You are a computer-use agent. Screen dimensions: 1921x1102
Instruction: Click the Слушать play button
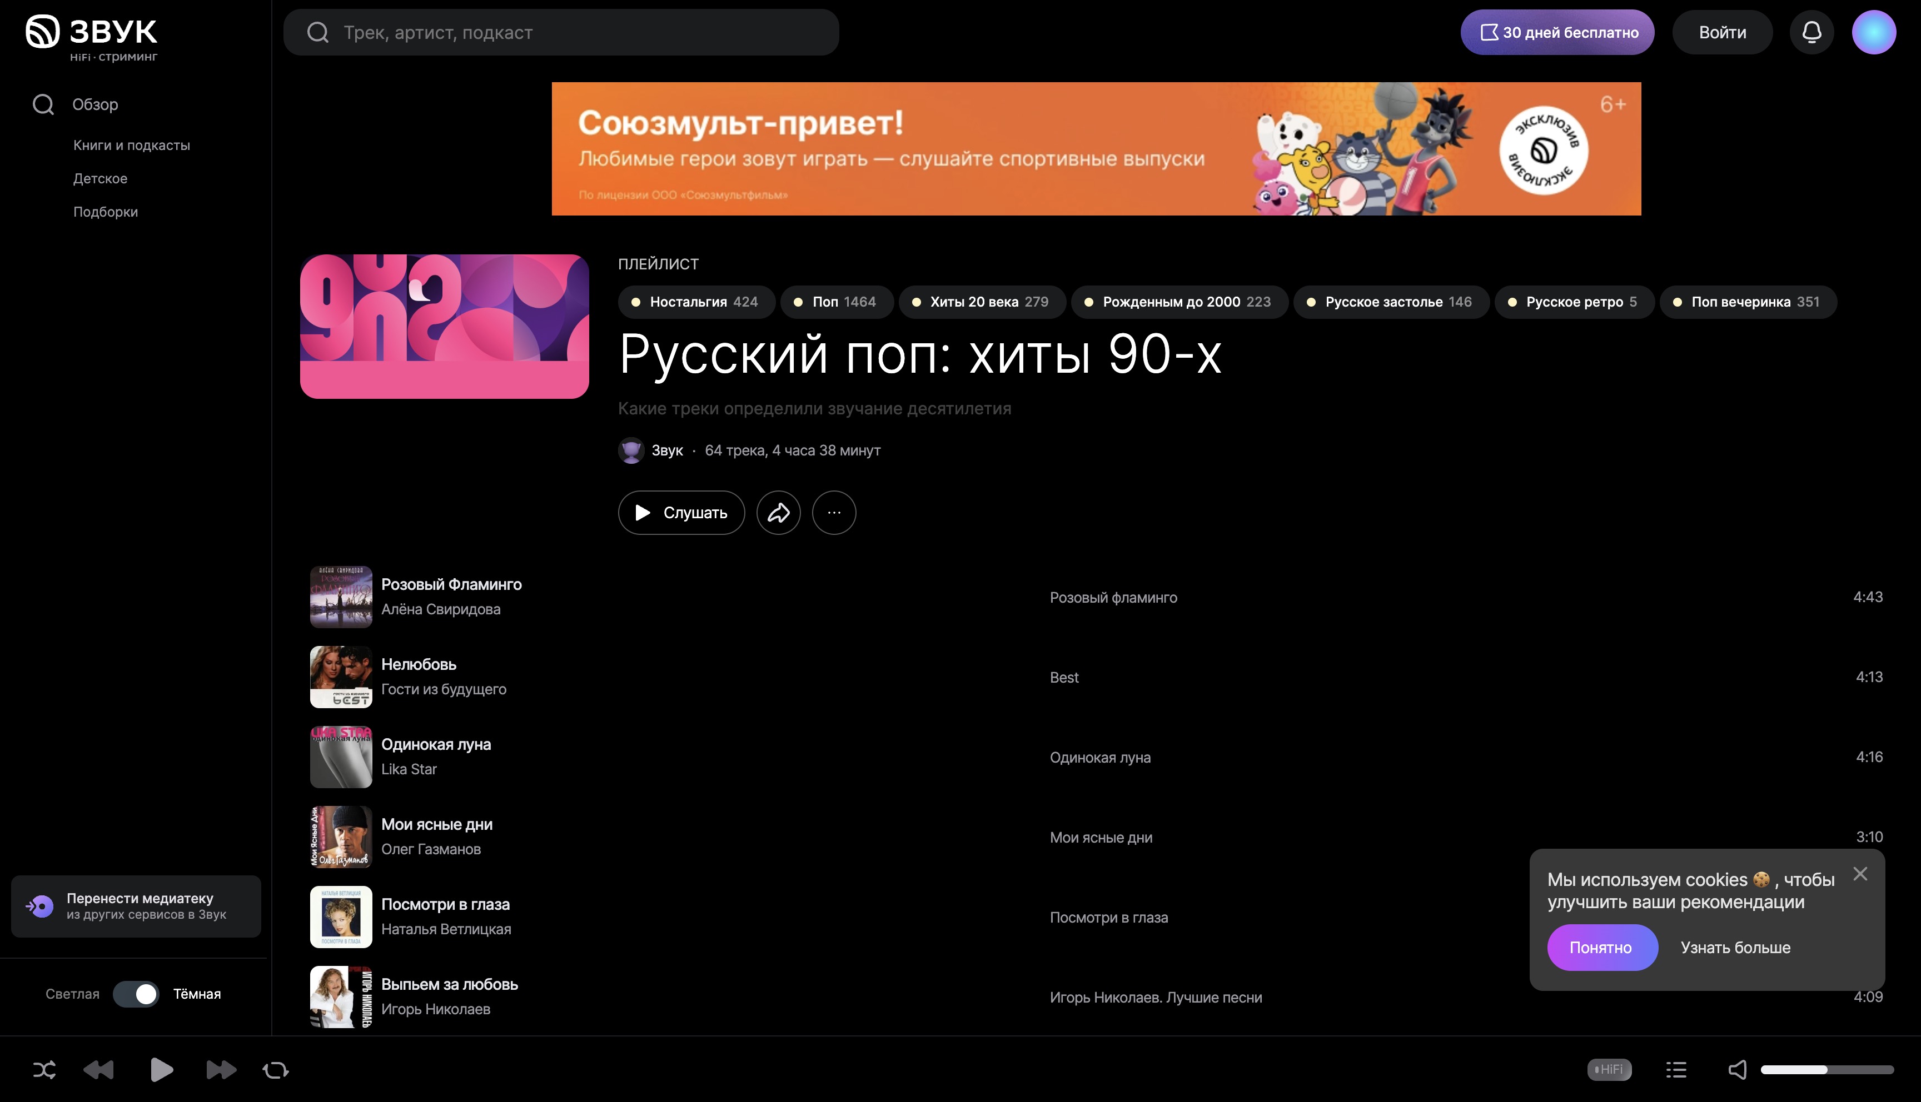tap(681, 513)
